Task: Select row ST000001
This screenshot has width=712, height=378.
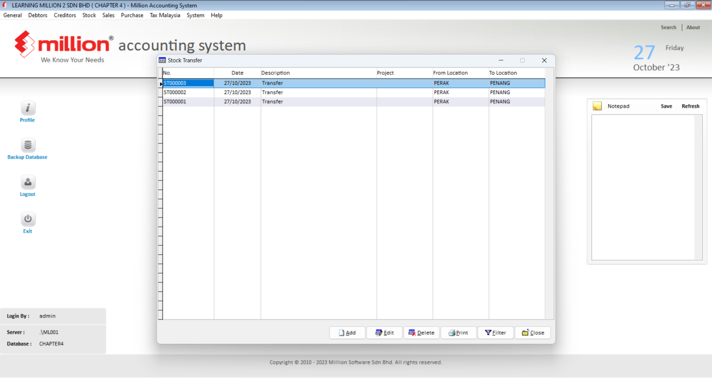Action: (354, 101)
